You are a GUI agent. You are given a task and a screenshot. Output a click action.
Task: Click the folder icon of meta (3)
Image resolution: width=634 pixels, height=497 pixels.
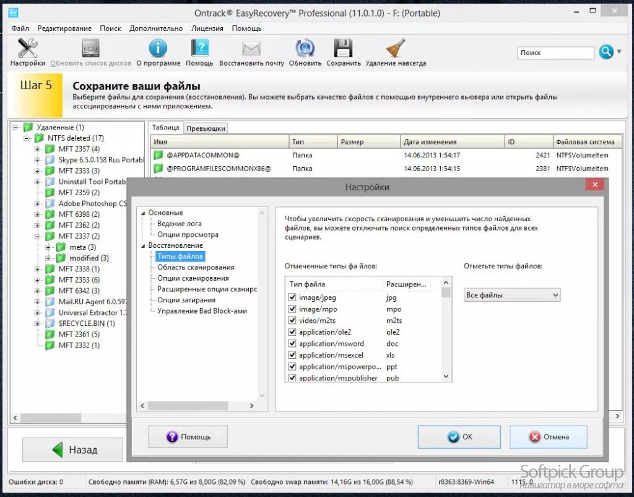click(61, 247)
